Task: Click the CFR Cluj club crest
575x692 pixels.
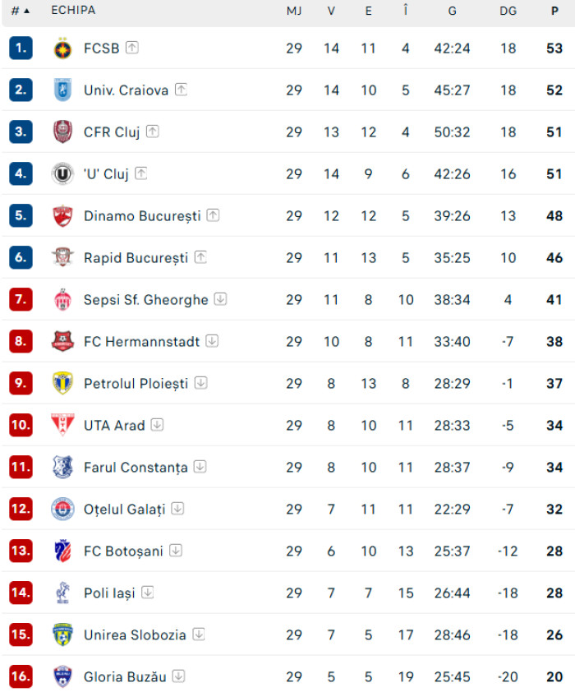Action: coord(62,132)
